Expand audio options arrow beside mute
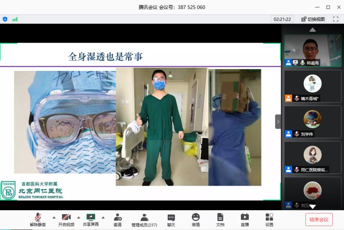The width and height of the screenshot is (344, 230). click(54, 217)
